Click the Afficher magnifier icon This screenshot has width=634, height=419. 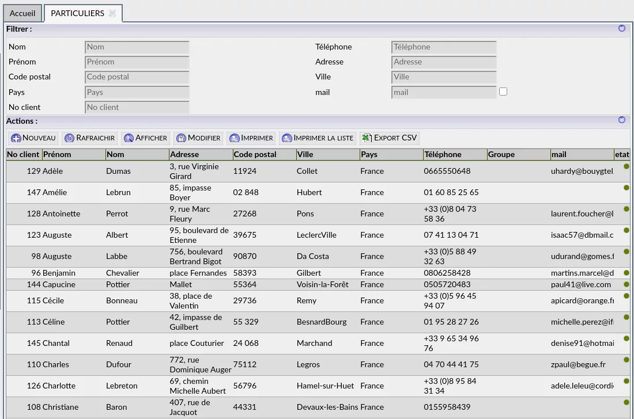pos(129,138)
